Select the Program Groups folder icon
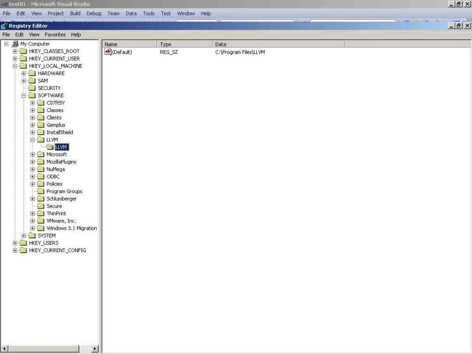This screenshot has height=354, width=472. (x=41, y=191)
